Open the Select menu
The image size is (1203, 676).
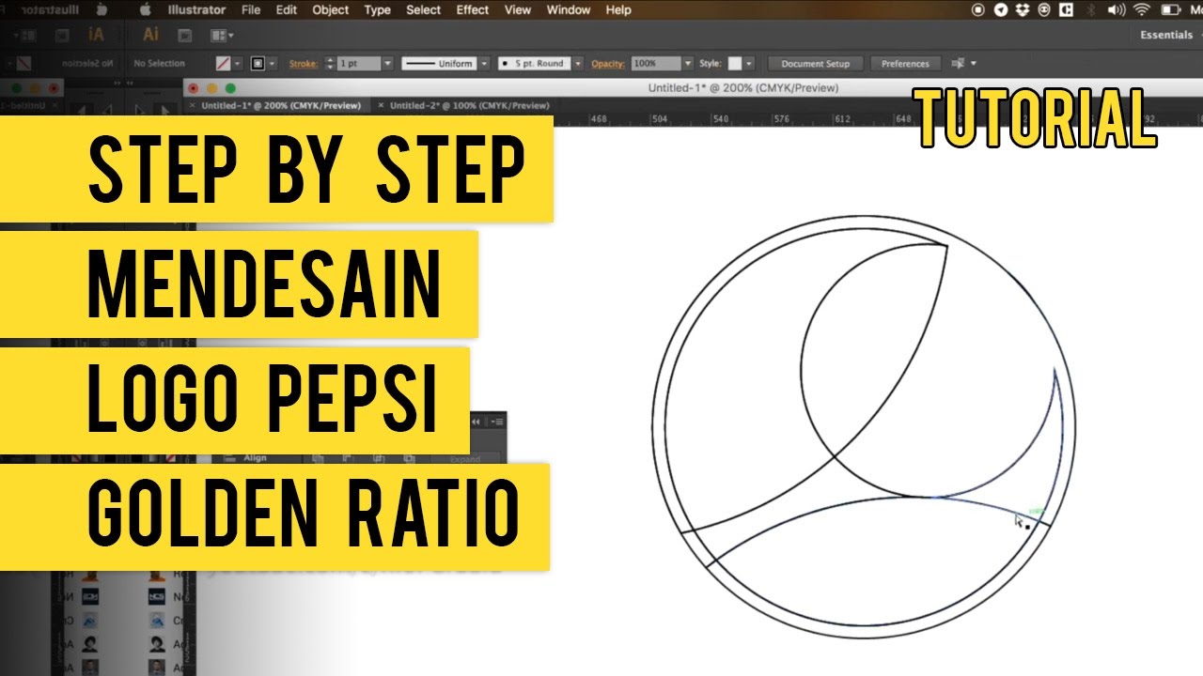(423, 10)
